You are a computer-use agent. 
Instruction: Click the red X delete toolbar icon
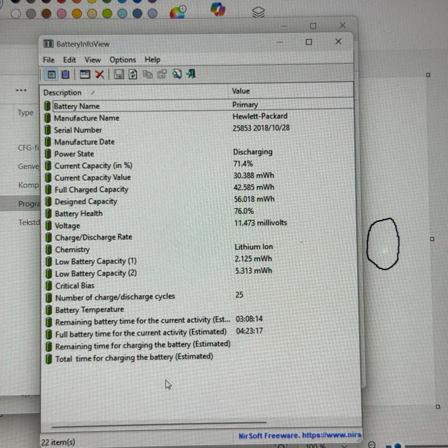[99, 75]
